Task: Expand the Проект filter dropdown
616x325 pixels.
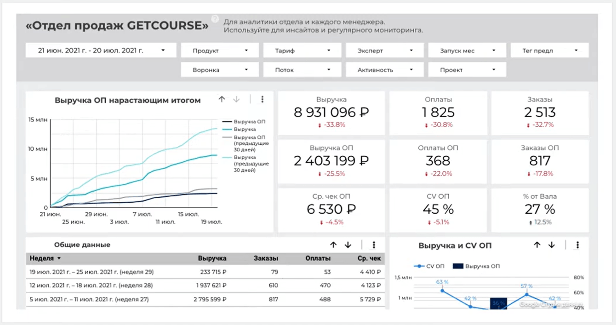Action: 467,70
